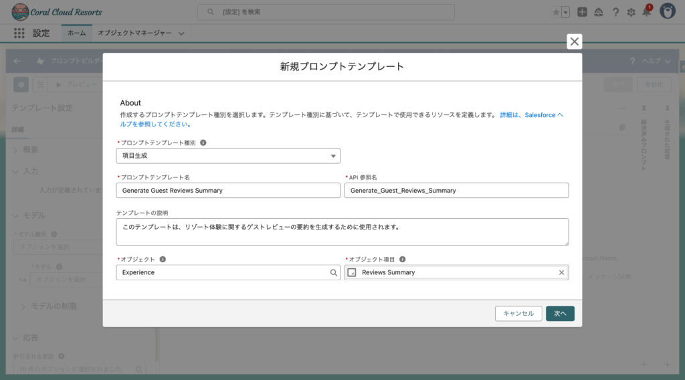Click the favorites star icon

click(556, 12)
